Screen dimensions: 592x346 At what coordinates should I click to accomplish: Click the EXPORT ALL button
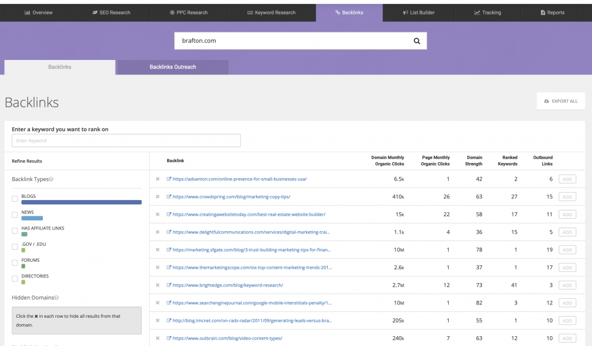click(560, 101)
